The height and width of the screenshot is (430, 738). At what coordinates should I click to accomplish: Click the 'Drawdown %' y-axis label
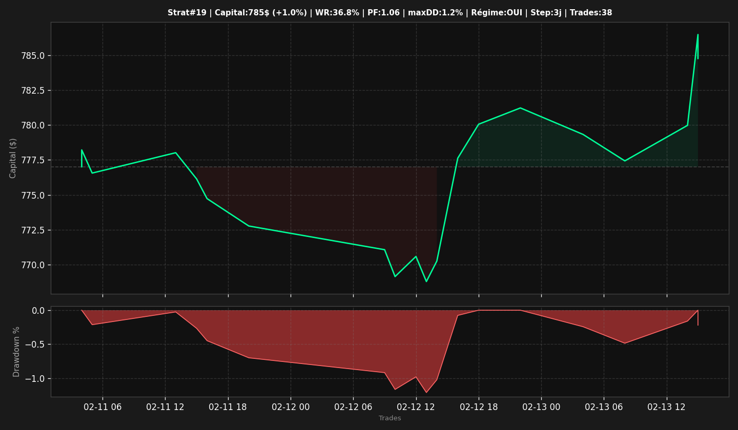(x=16, y=352)
